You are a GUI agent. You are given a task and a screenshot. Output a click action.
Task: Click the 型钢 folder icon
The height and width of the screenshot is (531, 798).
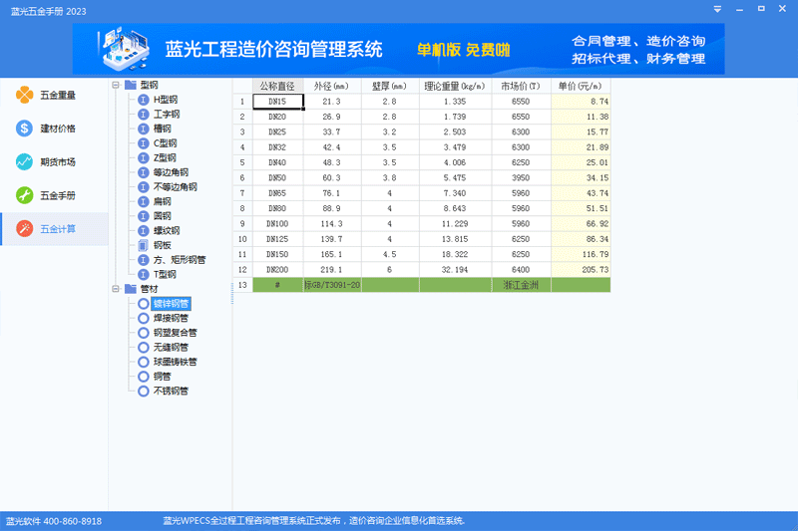[x=131, y=85]
